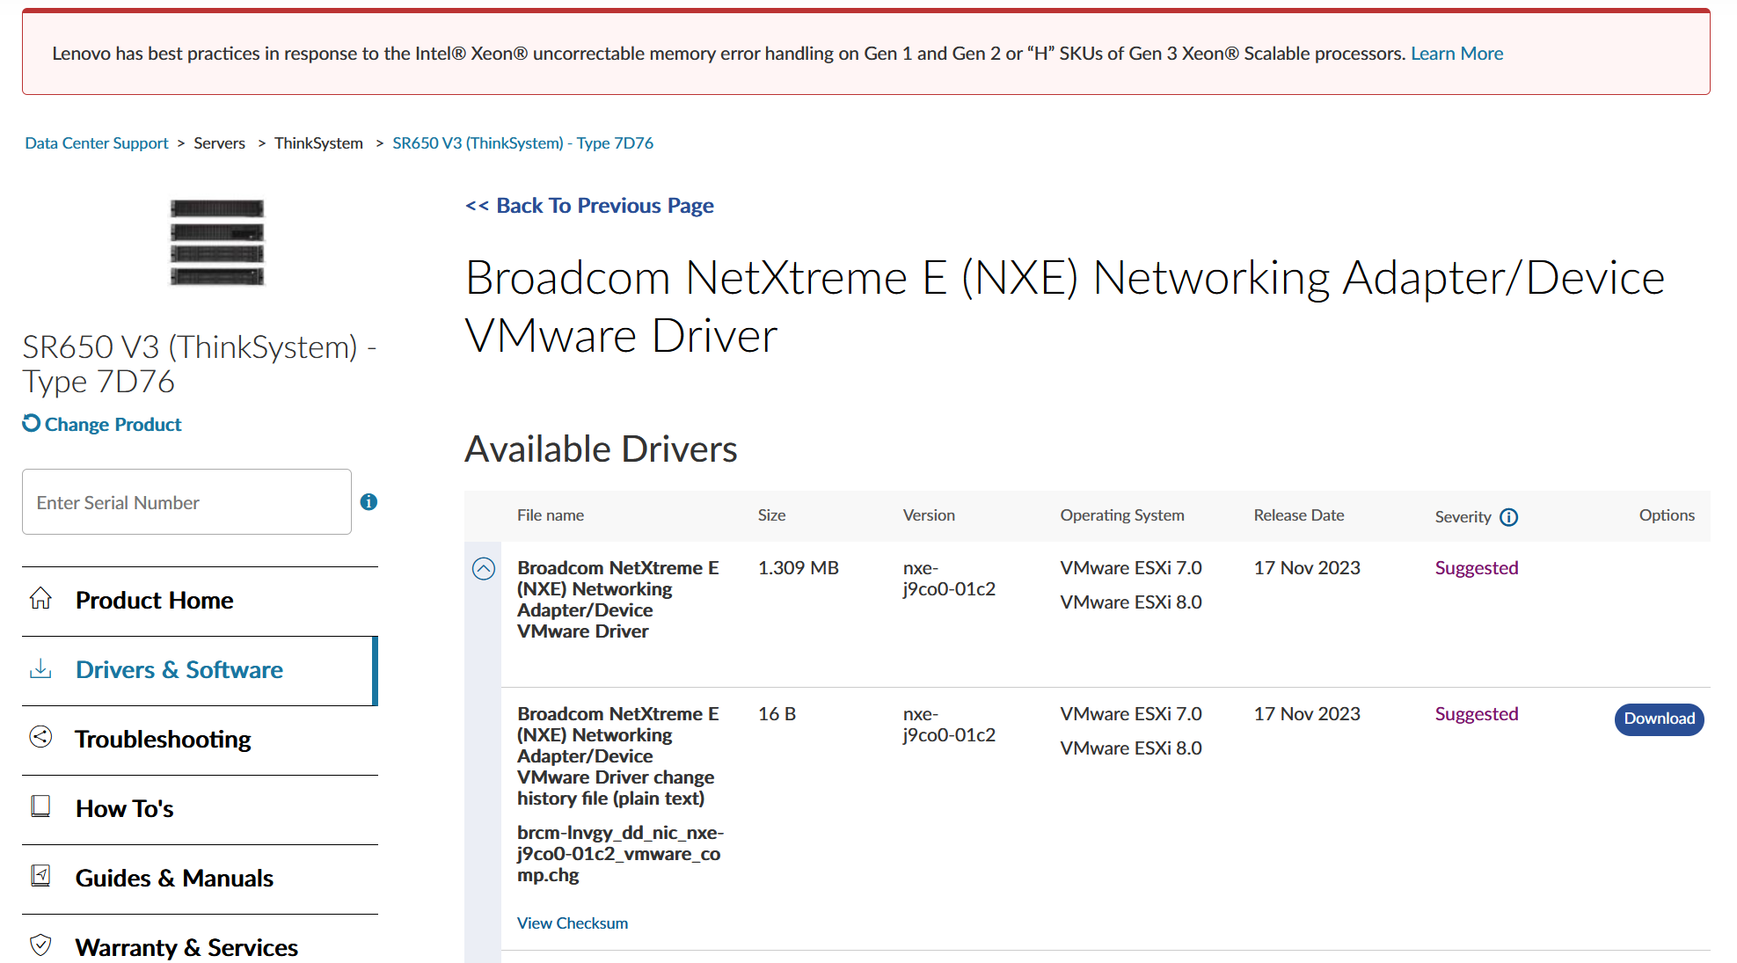Click the Operating System column header
The height and width of the screenshot is (963, 1737).
(1122, 515)
